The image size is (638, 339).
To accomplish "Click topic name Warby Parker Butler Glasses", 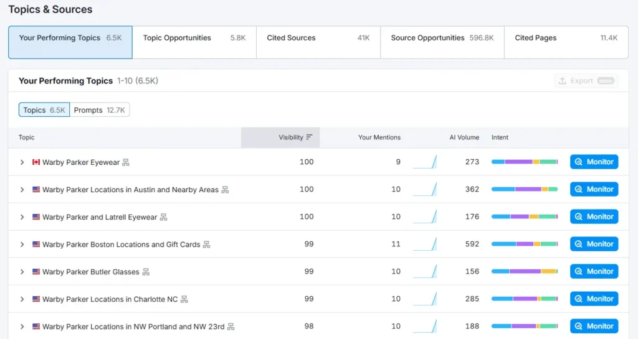I will [x=91, y=272].
